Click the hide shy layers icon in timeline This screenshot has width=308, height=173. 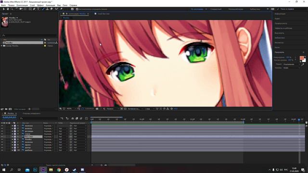(x=73, y=119)
